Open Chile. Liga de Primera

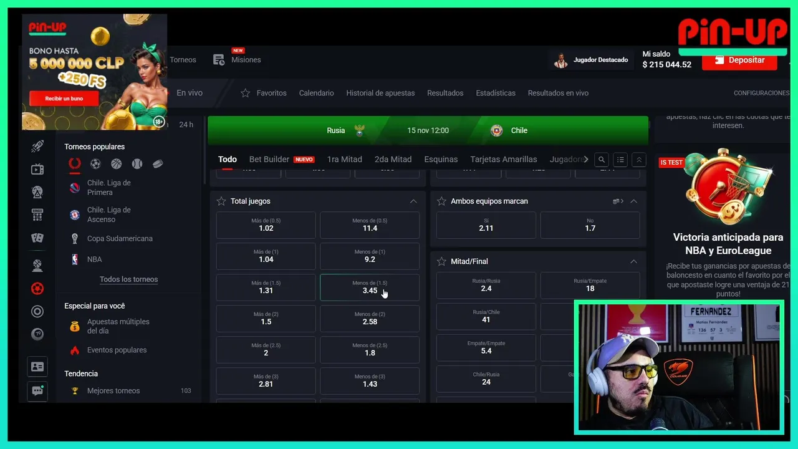(109, 188)
